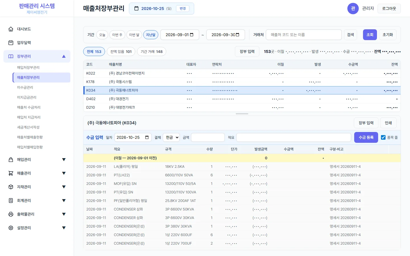Image resolution: width=410 pixels, height=256 pixels.
Task: Expand the 회계관리 menu arrow
Action: [x=64, y=201]
